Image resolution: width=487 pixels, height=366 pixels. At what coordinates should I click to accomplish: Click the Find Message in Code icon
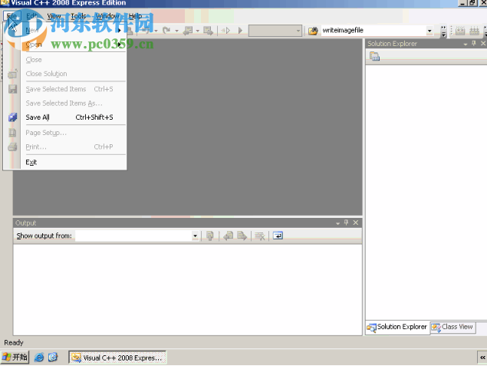pyautogui.click(x=210, y=236)
